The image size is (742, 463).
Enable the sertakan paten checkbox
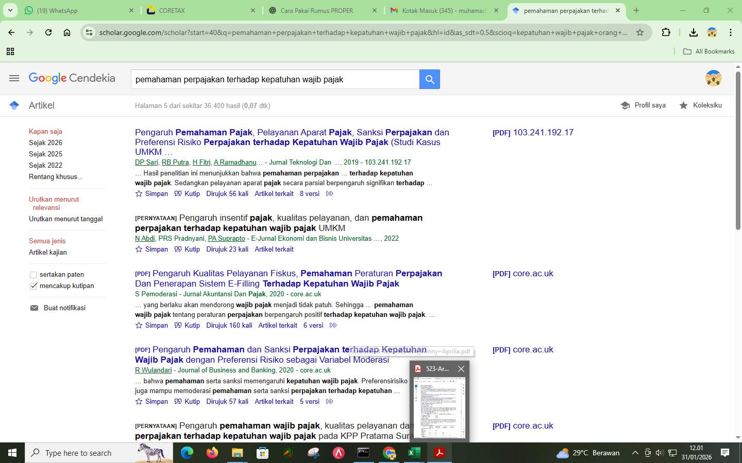pyautogui.click(x=33, y=275)
